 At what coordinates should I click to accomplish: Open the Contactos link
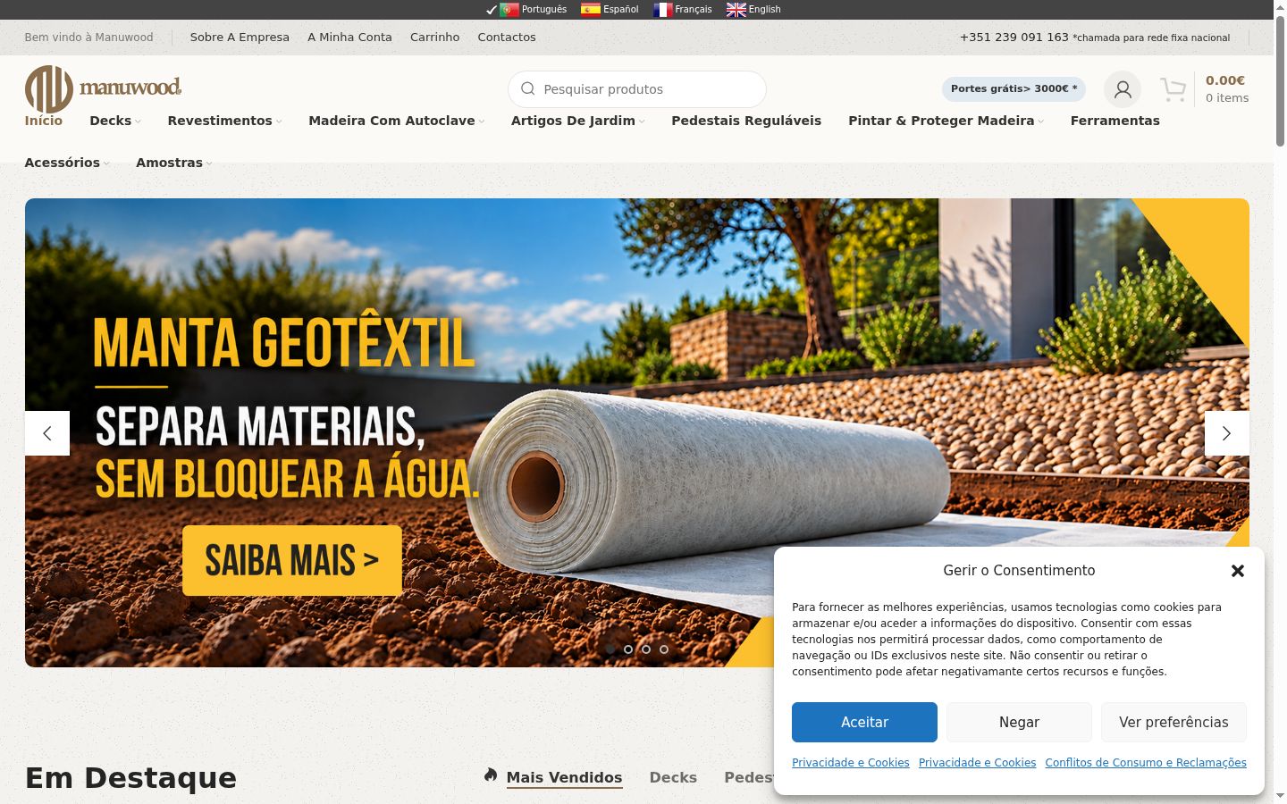point(507,38)
